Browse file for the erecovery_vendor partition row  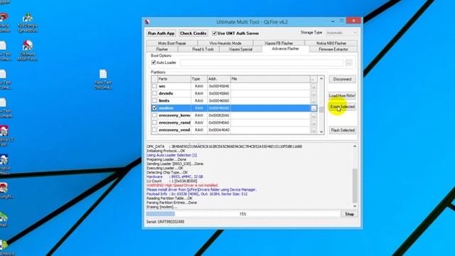coord(314,130)
